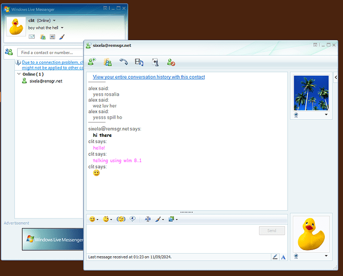343x276 pixels.
Task: Open the personal message dropdown arrow
Action: pos(62,28)
